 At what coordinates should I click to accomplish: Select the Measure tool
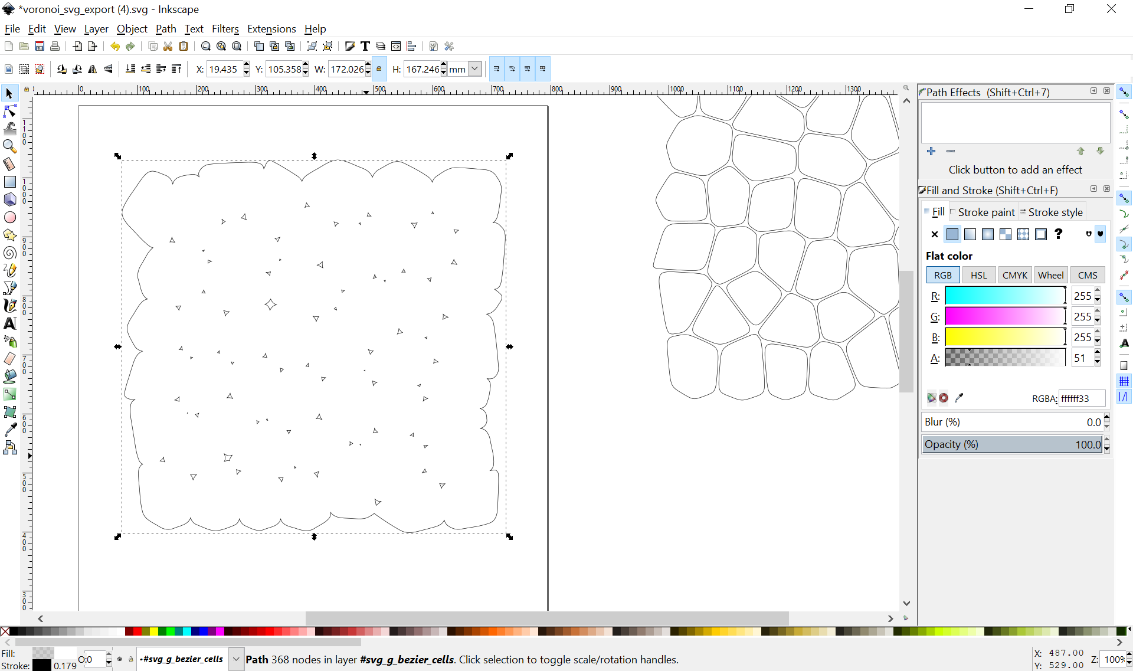coord(9,164)
